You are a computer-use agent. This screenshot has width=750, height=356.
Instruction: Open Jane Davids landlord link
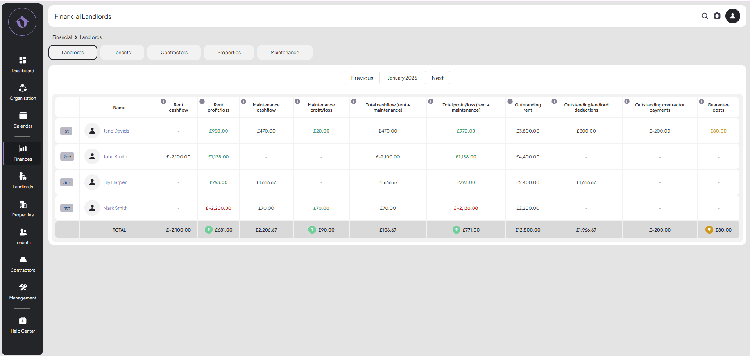click(x=116, y=131)
